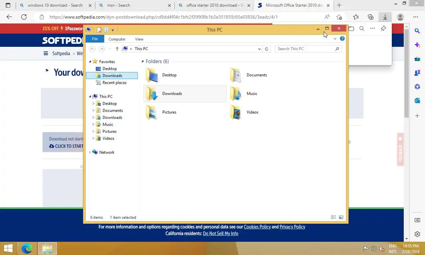Open Cookies Policy link
Image resolution: width=425 pixels, height=255 pixels.
pyautogui.click(x=257, y=227)
